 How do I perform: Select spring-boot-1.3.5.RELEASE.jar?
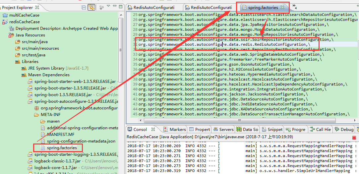(x=63, y=95)
